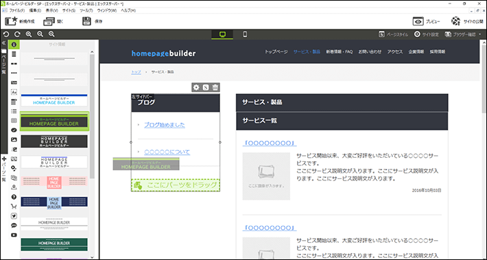Image resolution: width=487 pixels, height=260 pixels.
Task: Click お問い合わせ in site navigation
Action: [x=370, y=52]
